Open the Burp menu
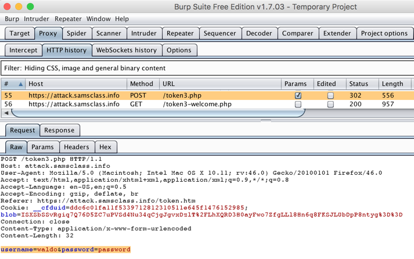The width and height of the screenshot is (414, 259). [x=12, y=19]
